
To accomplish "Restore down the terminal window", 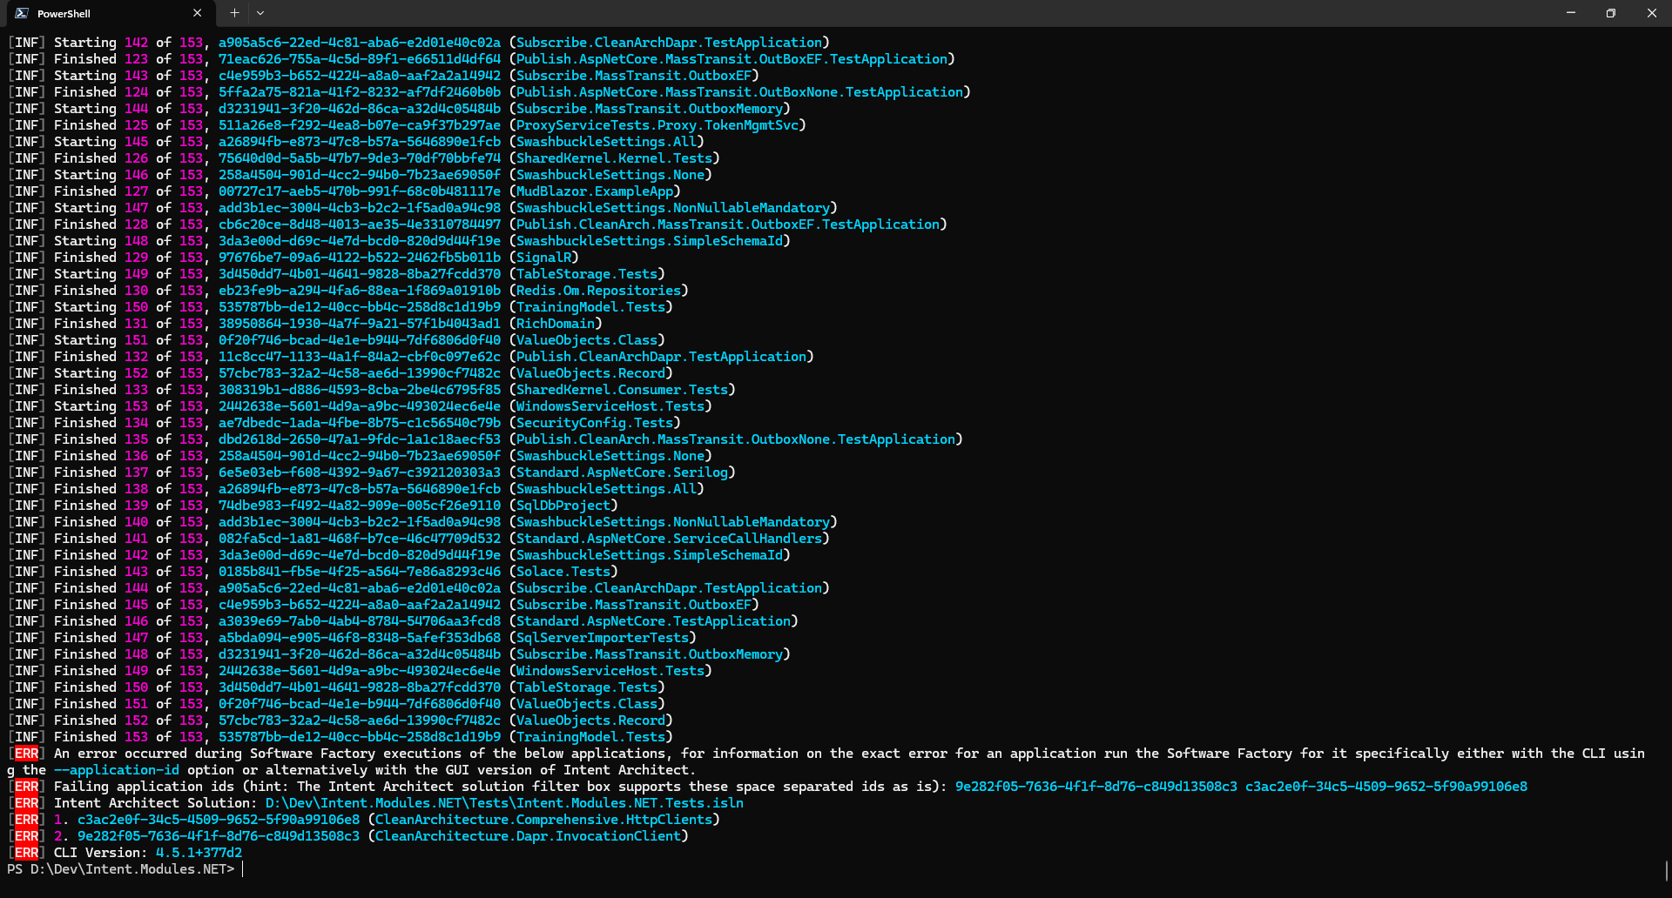I will tap(1610, 13).
